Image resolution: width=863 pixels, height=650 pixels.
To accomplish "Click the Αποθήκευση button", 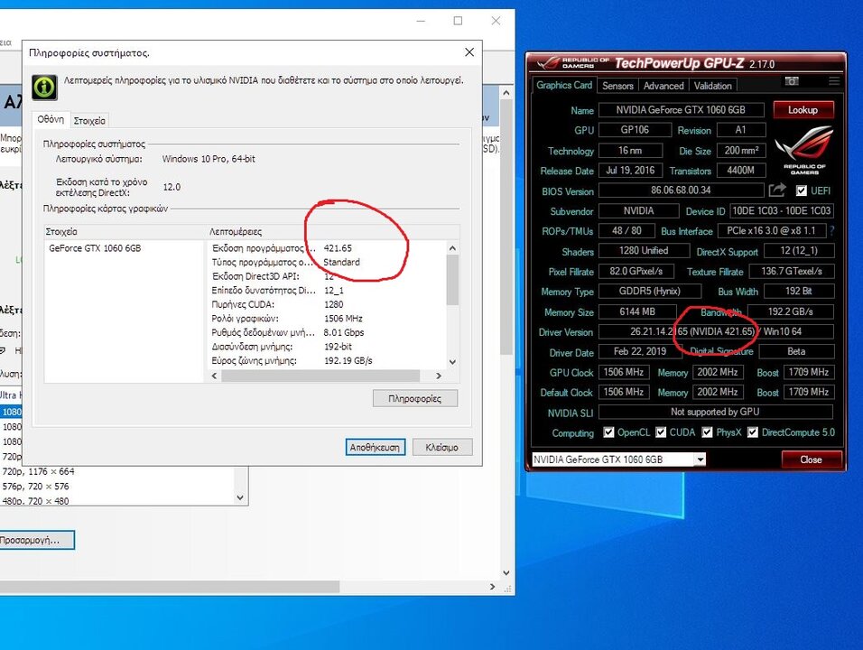I will coord(376,448).
